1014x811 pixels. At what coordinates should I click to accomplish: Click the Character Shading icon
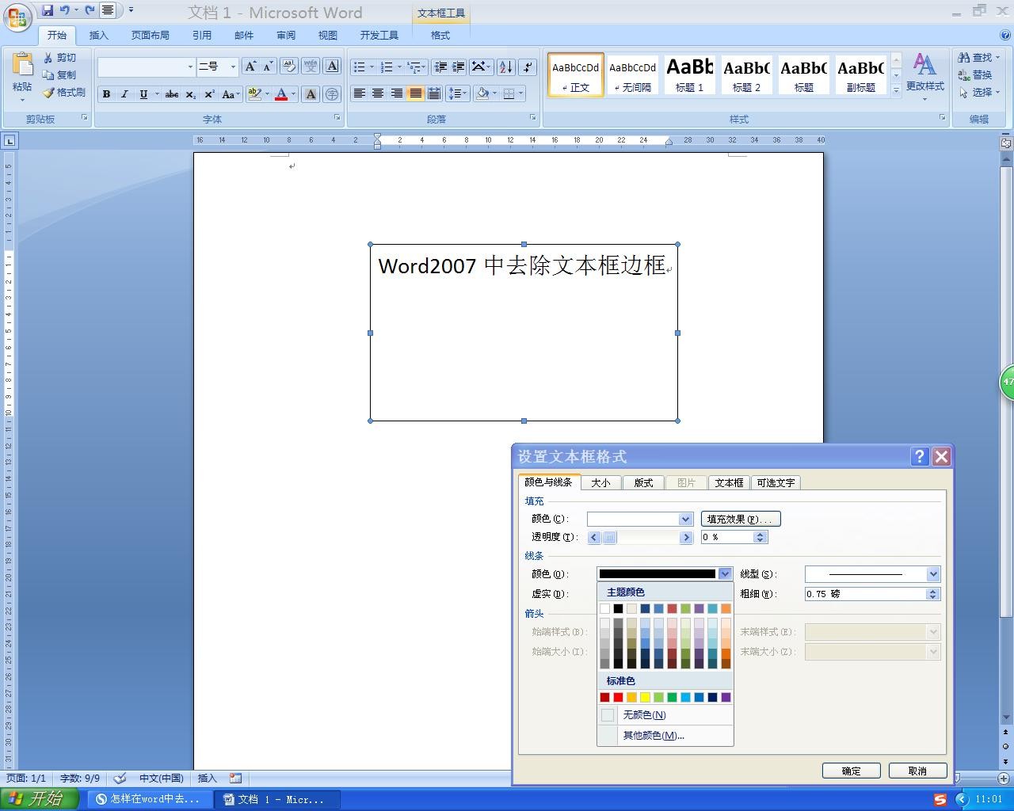(x=311, y=94)
